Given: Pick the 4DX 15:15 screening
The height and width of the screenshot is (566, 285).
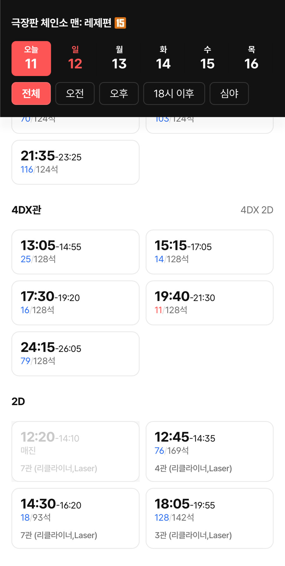Looking at the screenshot, I should [x=209, y=252].
